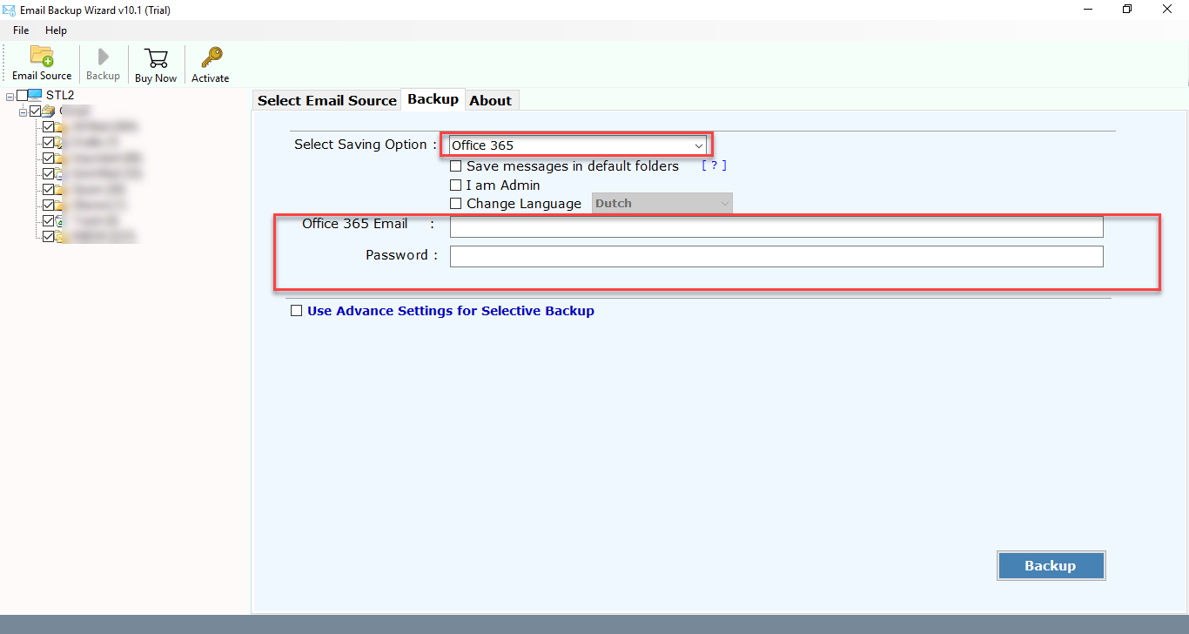
Task: Select the mailbox account icon under STL2
Action: [48, 111]
